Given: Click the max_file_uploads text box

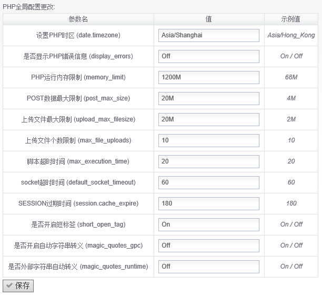Looking at the screenshot, I should coord(208,140).
